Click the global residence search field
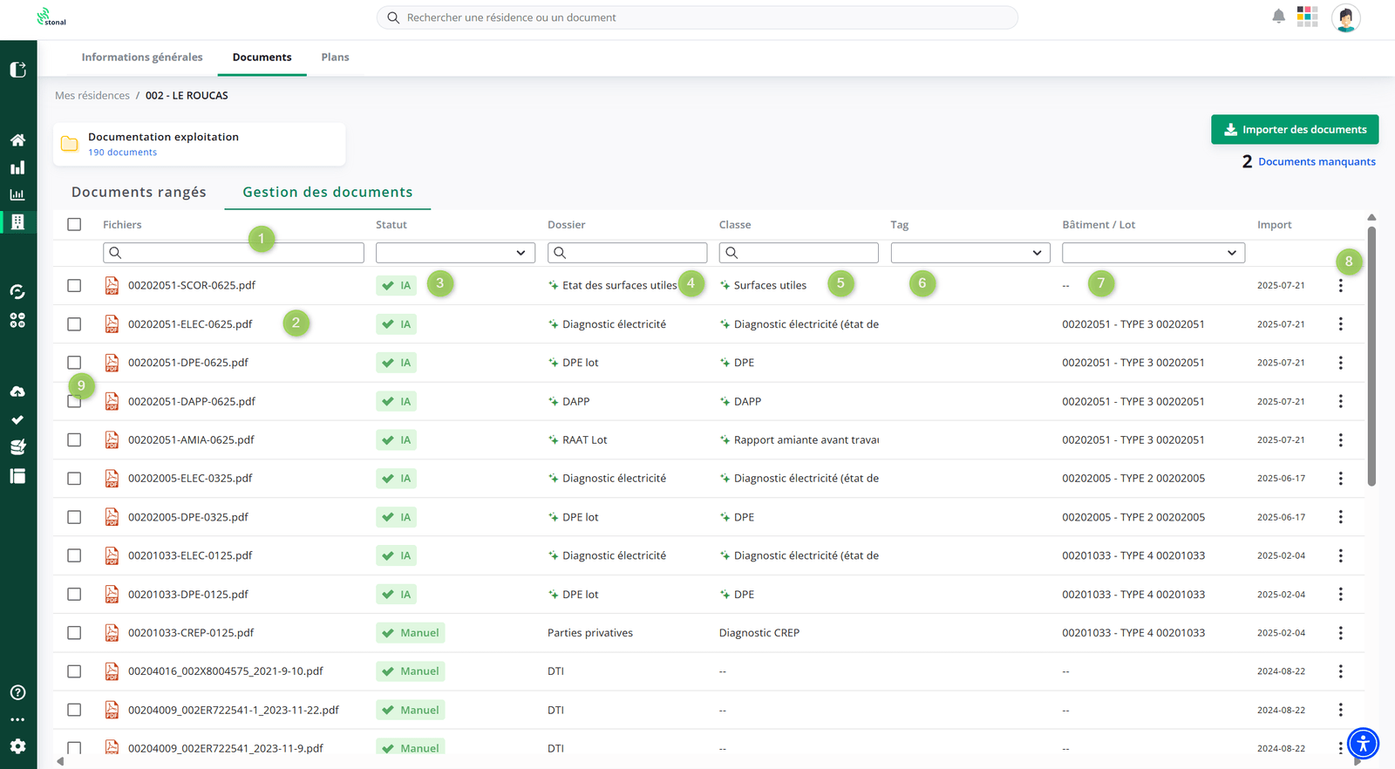1395x769 pixels. point(697,17)
